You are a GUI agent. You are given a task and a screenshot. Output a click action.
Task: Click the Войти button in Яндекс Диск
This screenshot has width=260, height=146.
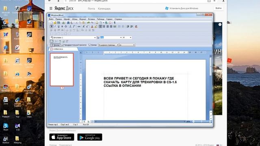pyautogui.click(x=219, y=8)
